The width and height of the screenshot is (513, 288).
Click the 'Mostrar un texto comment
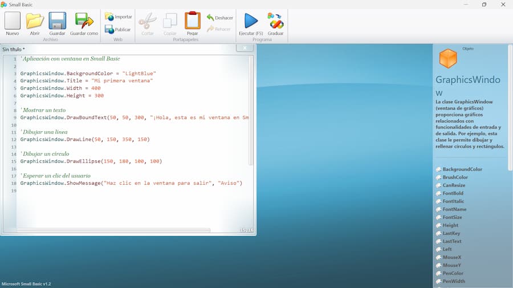[x=43, y=110]
